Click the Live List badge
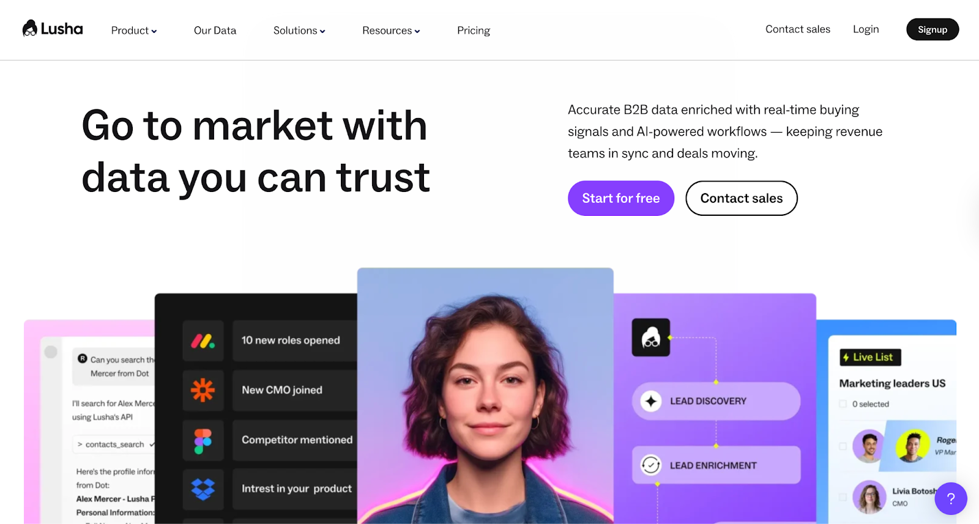 tap(870, 357)
